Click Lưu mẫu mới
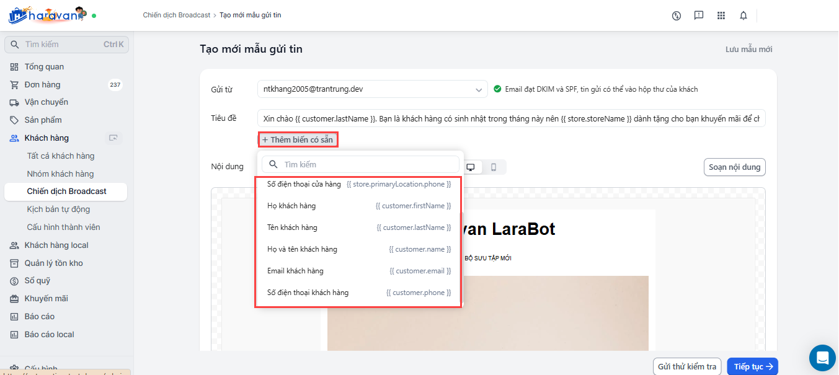Viewport: 839px width, 375px height. [x=749, y=50]
